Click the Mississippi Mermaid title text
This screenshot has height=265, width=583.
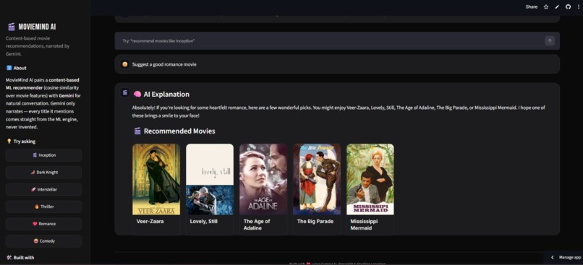(x=364, y=225)
